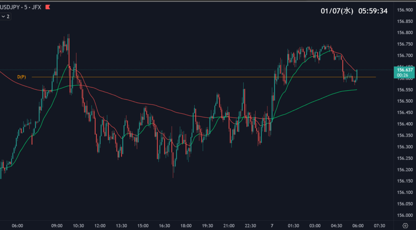Click the 7 date marker on time axis
Viewport: 416px width, 230px height.
(x=272, y=226)
